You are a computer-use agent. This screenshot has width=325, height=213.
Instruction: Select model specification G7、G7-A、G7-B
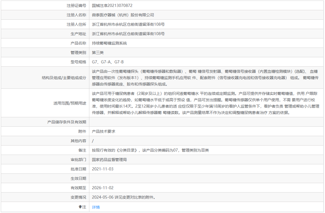108,62
